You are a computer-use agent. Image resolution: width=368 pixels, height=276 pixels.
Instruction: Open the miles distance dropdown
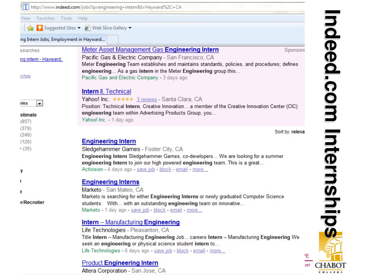tap(40, 103)
